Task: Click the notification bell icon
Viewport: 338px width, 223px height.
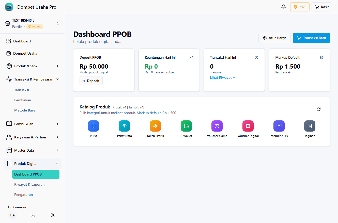Action: pyautogui.click(x=284, y=7)
